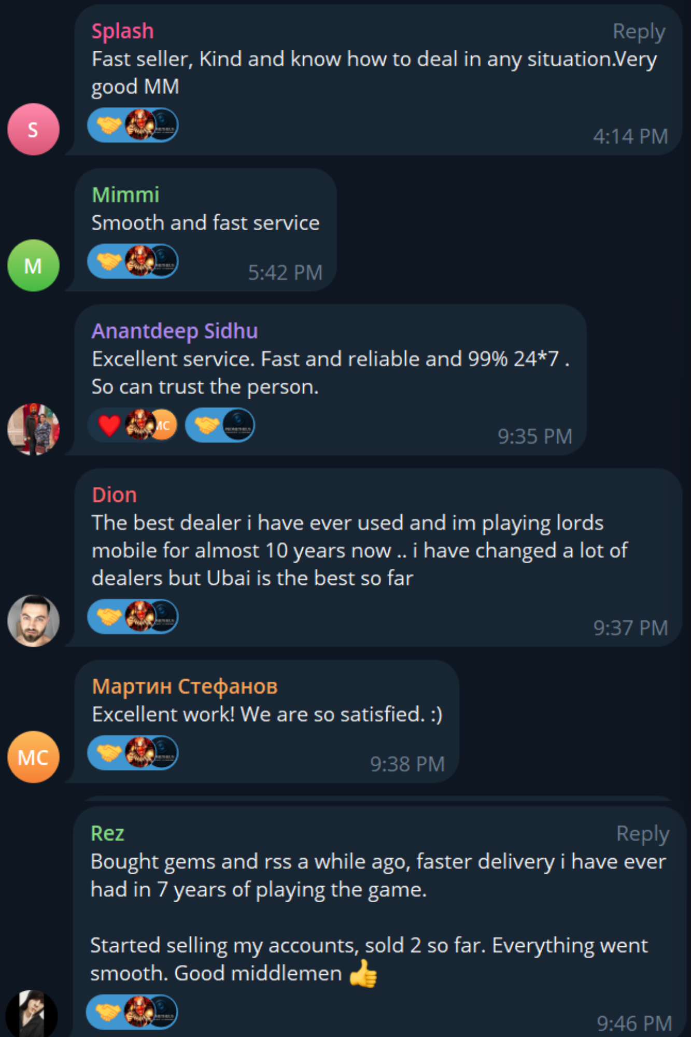Toggle handshake reaction on Splash's message
Image resolution: width=691 pixels, height=1037 pixels.
109,125
